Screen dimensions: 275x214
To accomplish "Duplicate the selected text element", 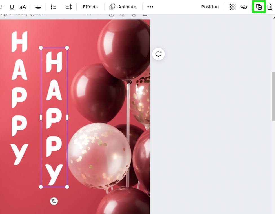I will point(259,7).
